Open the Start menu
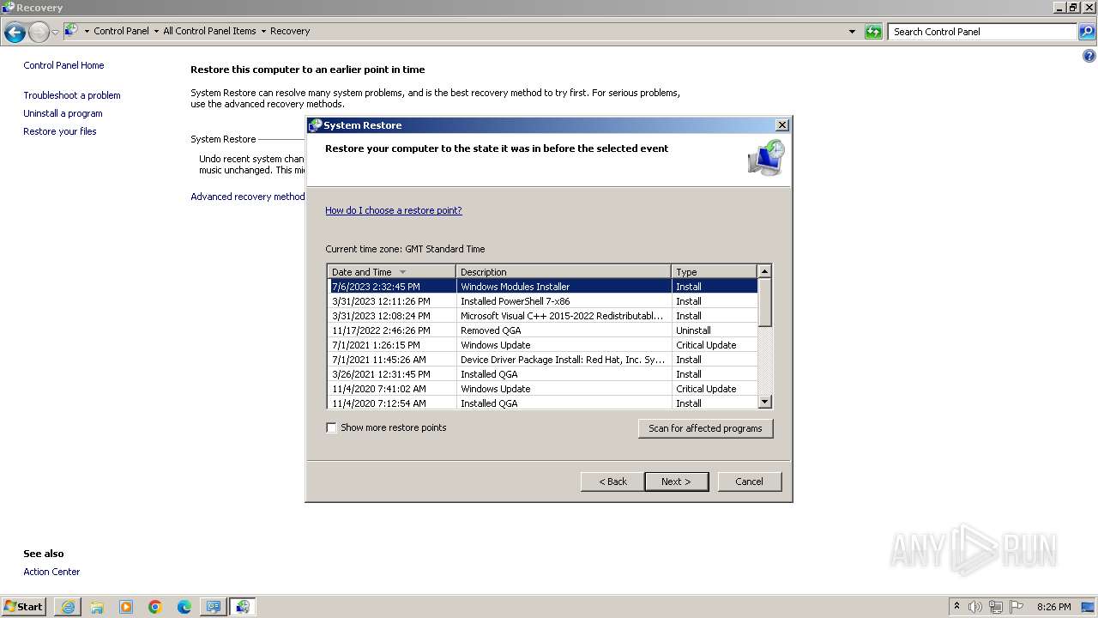This screenshot has height=618, width=1098. tap(24, 607)
